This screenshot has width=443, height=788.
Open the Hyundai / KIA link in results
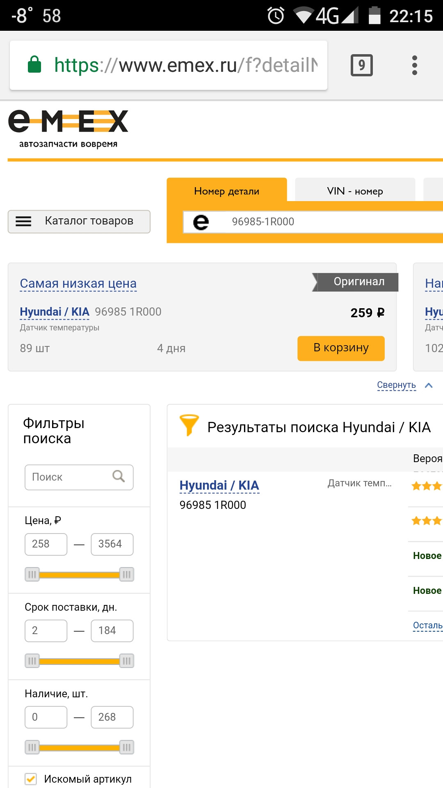219,486
